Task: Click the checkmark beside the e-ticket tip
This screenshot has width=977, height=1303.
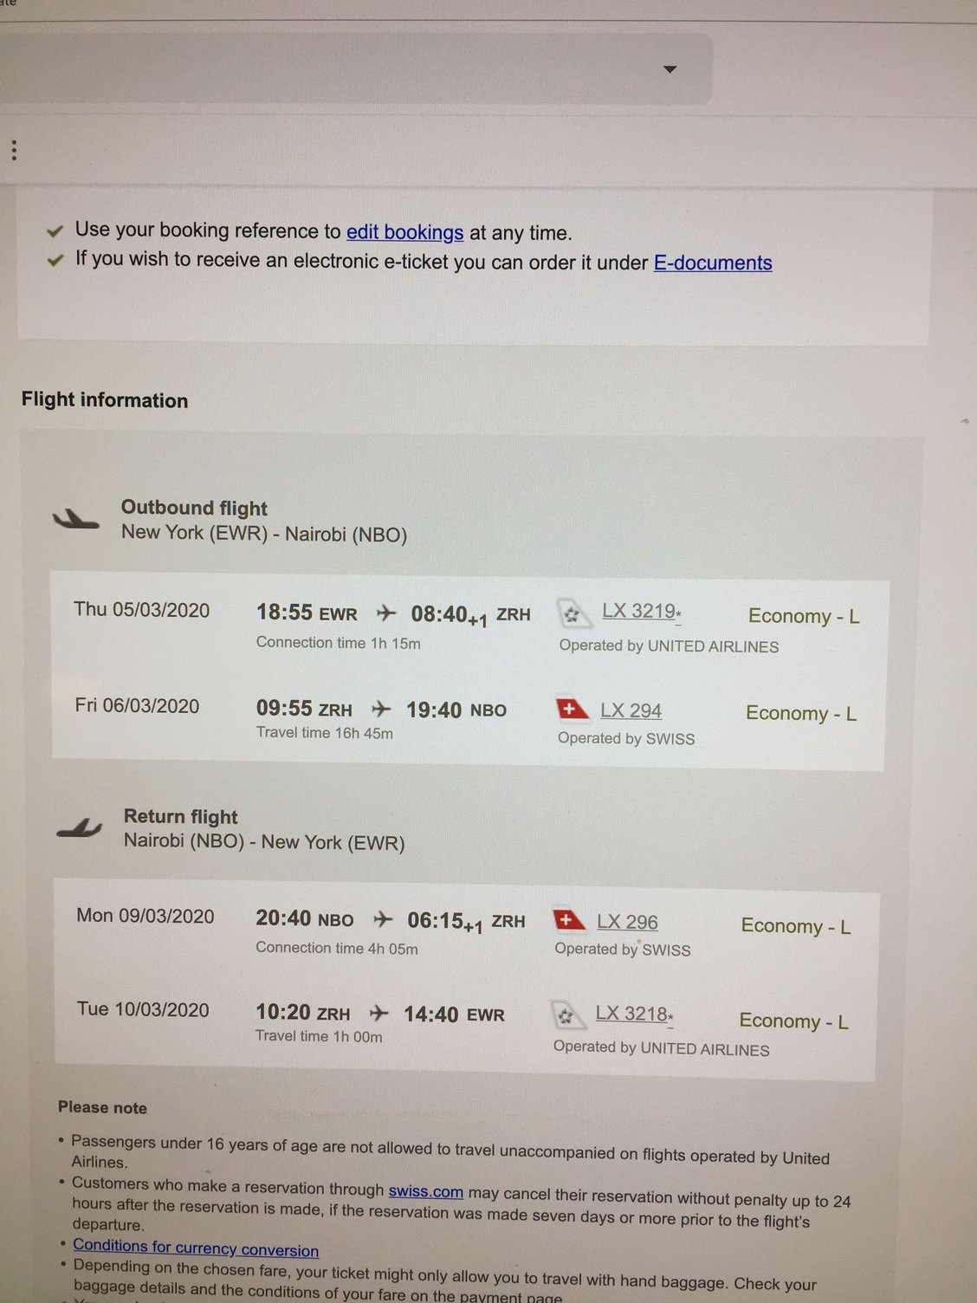Action: click(x=54, y=260)
